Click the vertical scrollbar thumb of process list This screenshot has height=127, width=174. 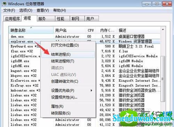163,79
